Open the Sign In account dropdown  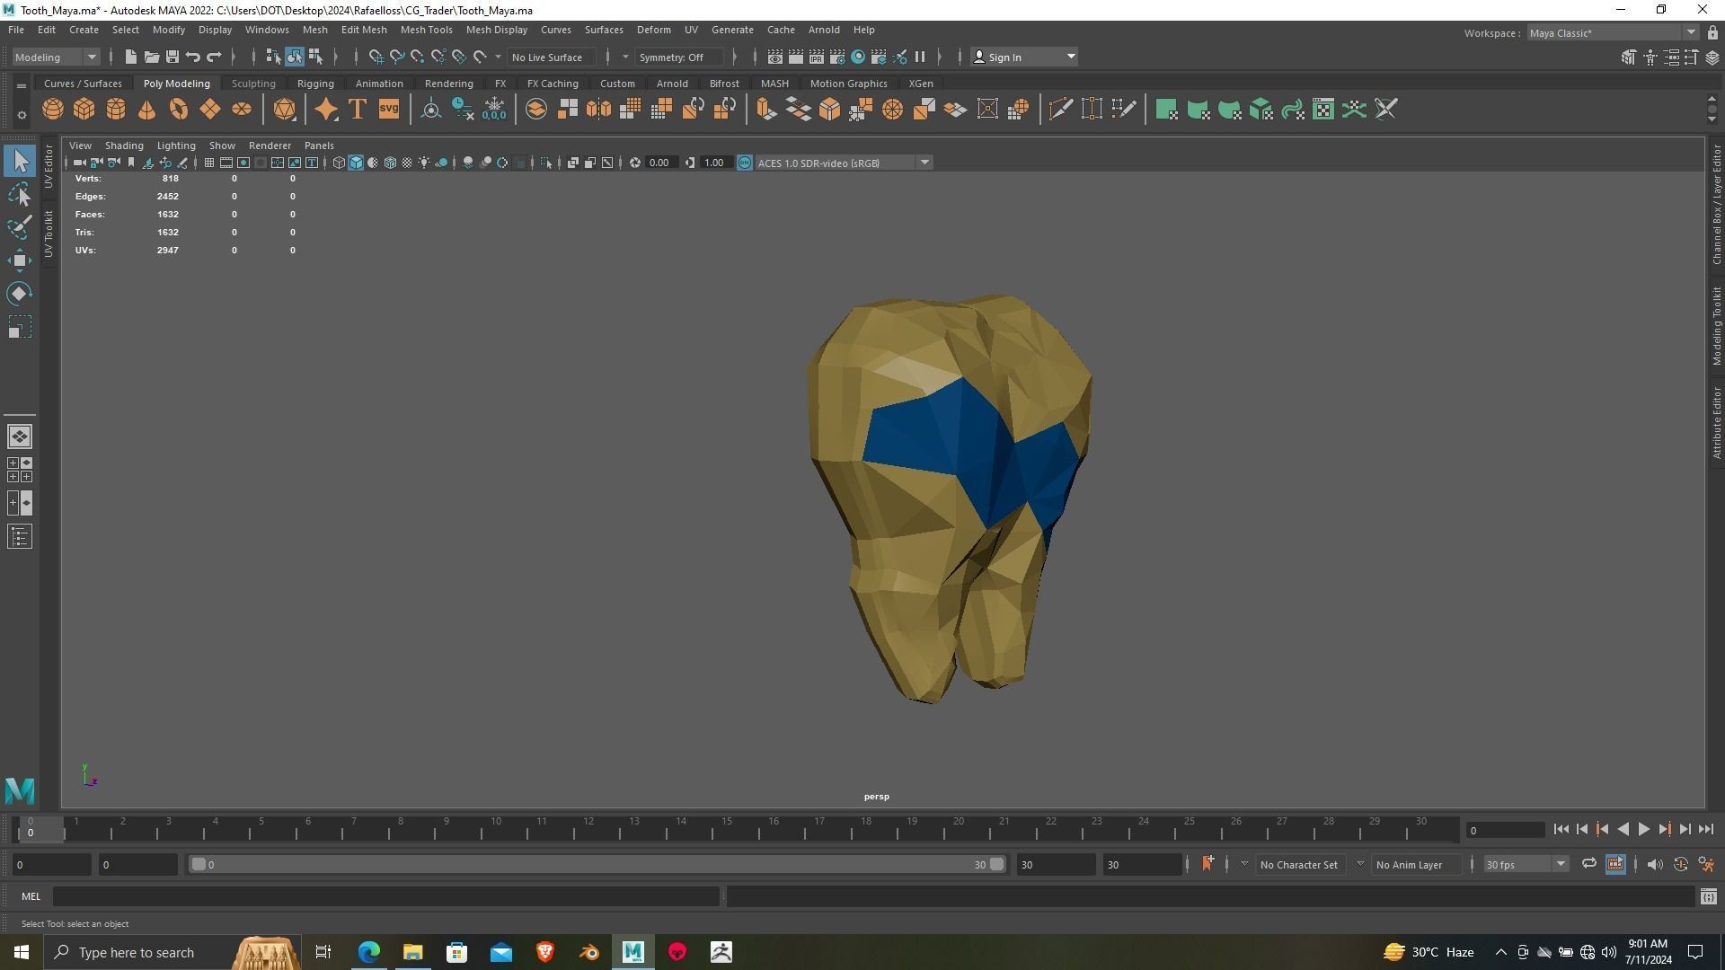pyautogui.click(x=1024, y=57)
